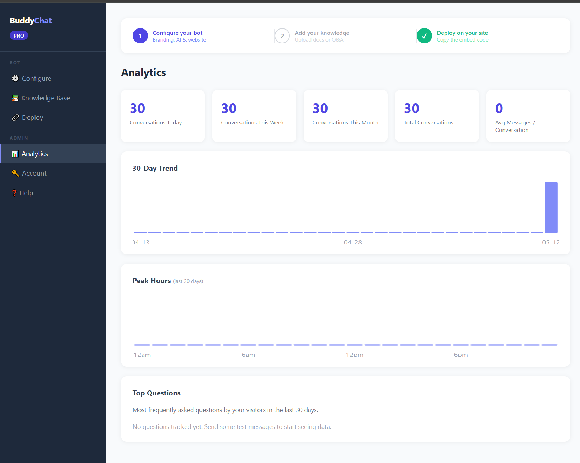Click the 6am label on Peak Hours chart
Image resolution: width=580 pixels, height=463 pixels.
click(248, 355)
